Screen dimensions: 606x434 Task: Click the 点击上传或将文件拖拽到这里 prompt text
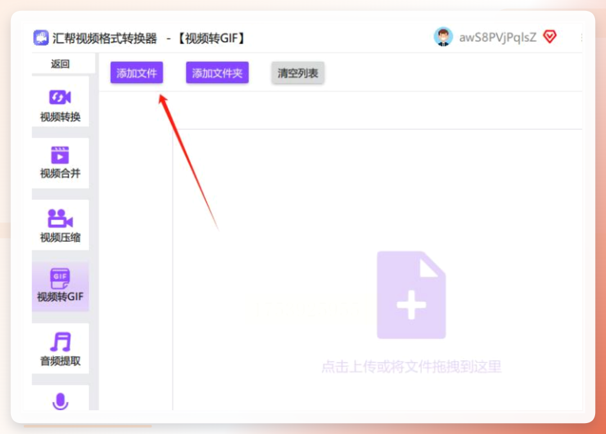[411, 366]
